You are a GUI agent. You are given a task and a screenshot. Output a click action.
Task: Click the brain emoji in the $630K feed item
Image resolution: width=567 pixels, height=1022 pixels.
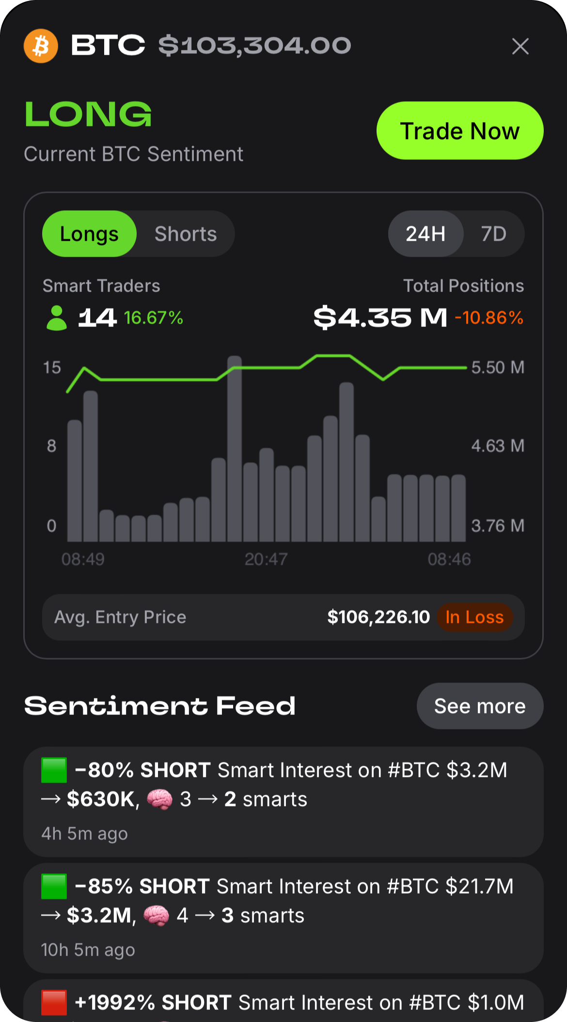tap(159, 799)
